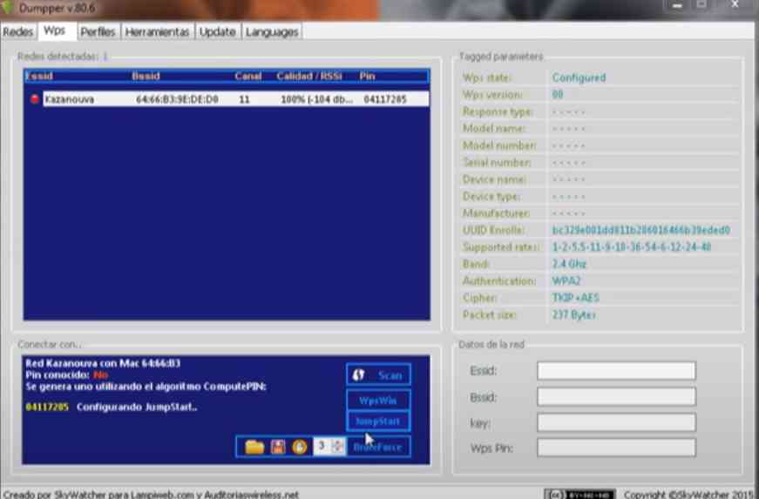Select the Kazanouva network name
Screen dimensions: 759x499
tap(70, 99)
